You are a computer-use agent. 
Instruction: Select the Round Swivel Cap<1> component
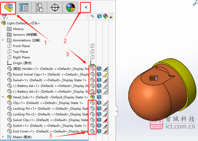[48, 75]
